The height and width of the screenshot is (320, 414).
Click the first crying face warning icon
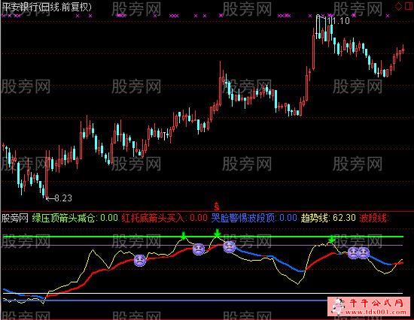[x=140, y=261]
